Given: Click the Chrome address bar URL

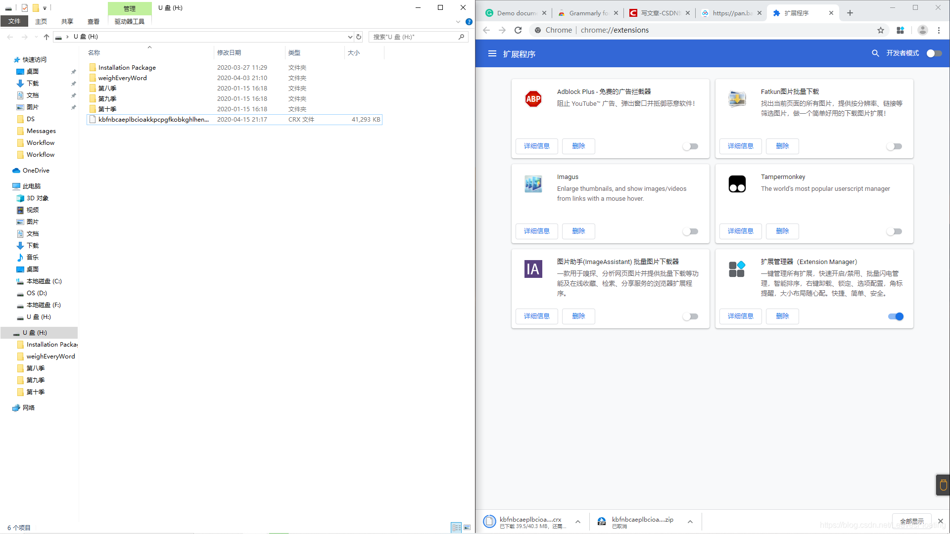Looking at the screenshot, I should click(615, 30).
